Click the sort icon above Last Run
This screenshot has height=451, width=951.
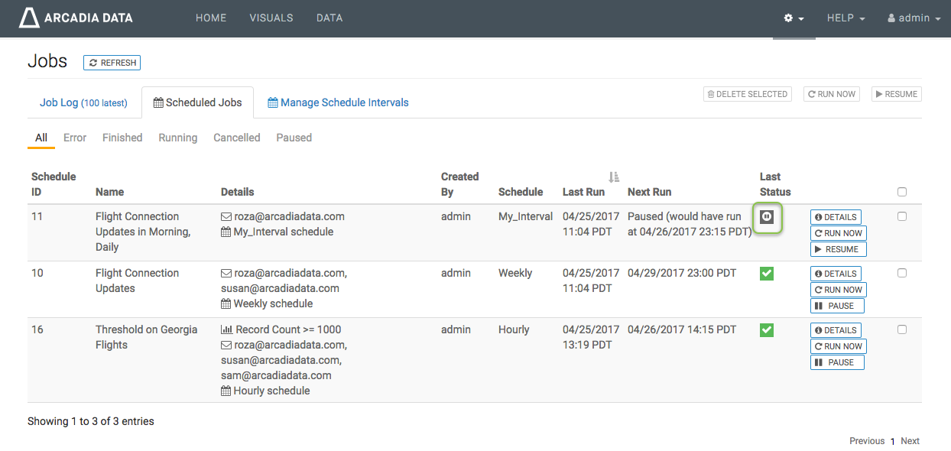[x=613, y=177]
